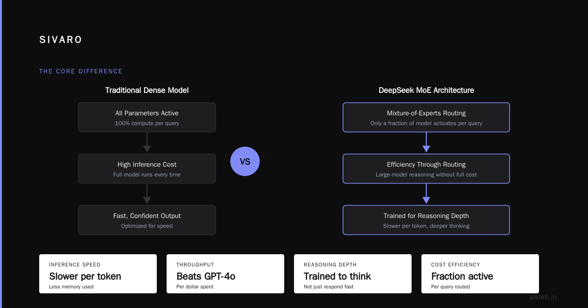Viewport: 588px width, 308px height.
Task: Click 'Optimized for speed' text
Action: pos(147,226)
